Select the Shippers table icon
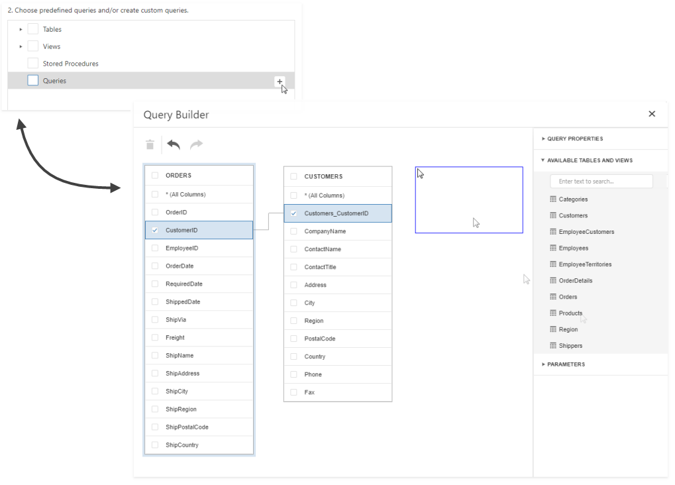Screen dimensions: 675x485 pos(553,345)
